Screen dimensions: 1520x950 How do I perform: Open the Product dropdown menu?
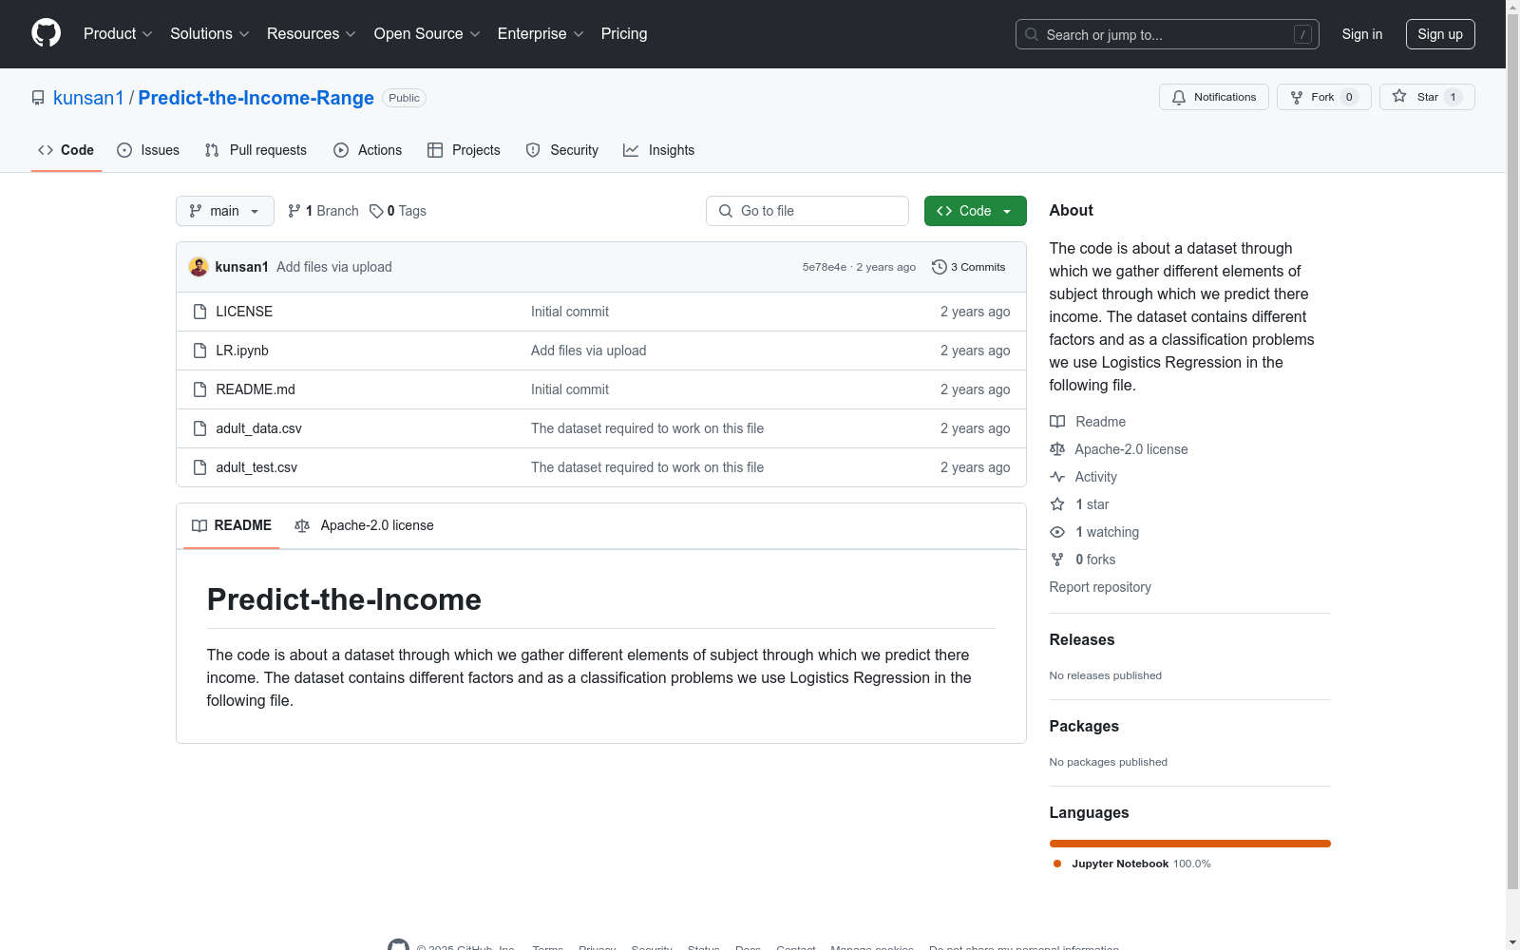(118, 34)
